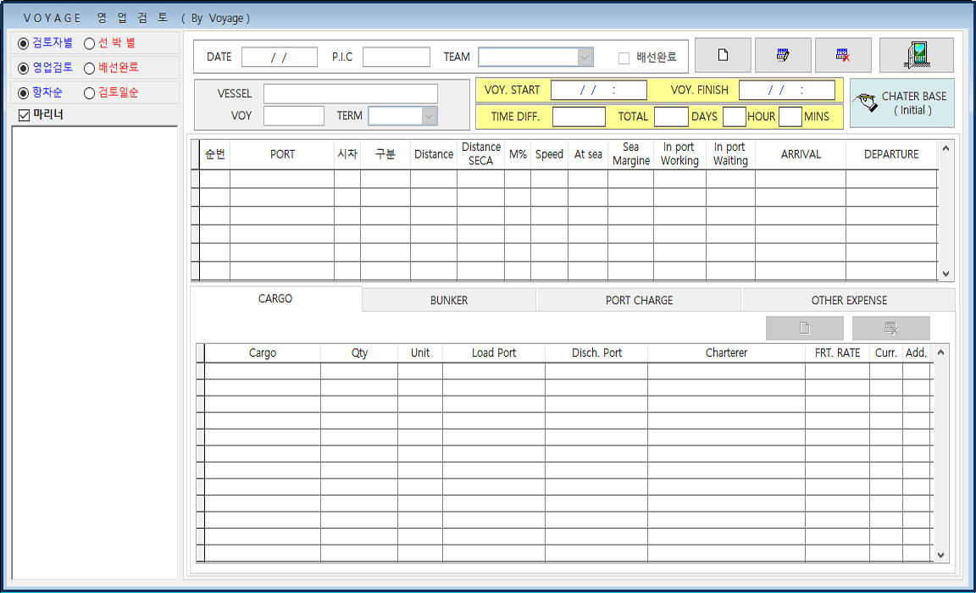Image resolution: width=976 pixels, height=593 pixels.
Task: Click the In port Waiting column header
Action: pyautogui.click(x=731, y=154)
